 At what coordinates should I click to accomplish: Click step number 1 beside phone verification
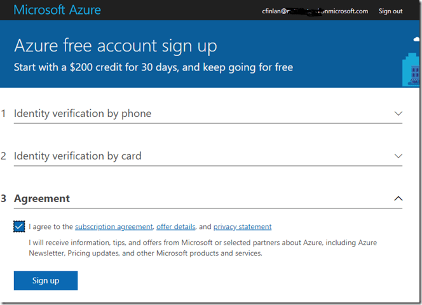(4, 114)
